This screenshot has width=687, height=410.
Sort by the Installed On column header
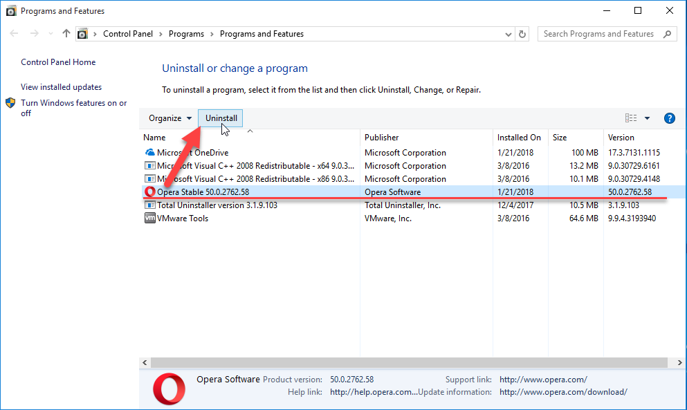[519, 138]
